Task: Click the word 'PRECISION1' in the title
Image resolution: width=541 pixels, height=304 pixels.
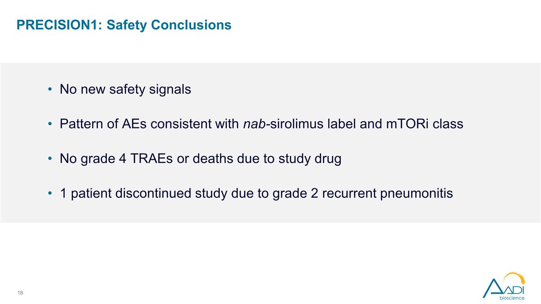Action: pos(58,25)
